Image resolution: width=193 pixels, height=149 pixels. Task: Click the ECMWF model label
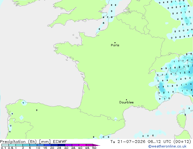coord(60,142)
